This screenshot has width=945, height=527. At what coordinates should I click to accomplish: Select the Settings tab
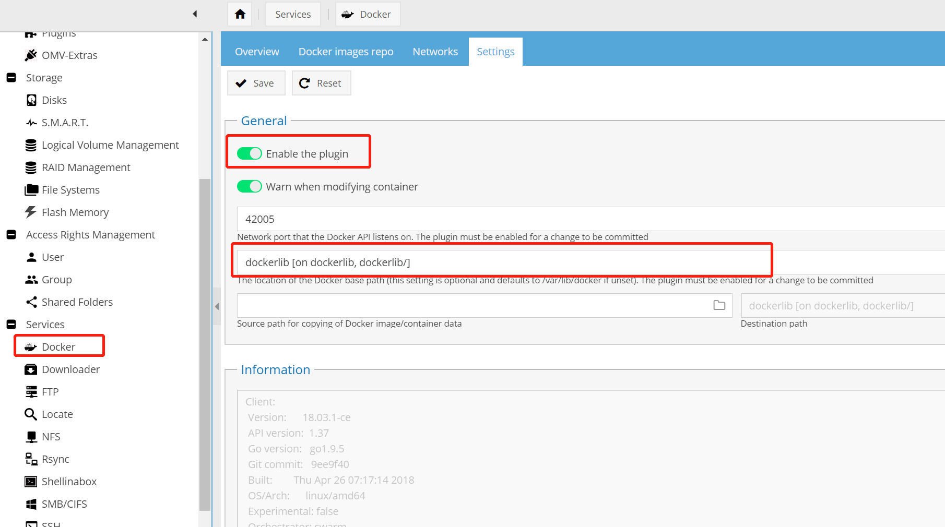tap(495, 52)
